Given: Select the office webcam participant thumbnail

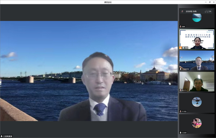Looking at the screenshot, I should [x=197, y=82].
